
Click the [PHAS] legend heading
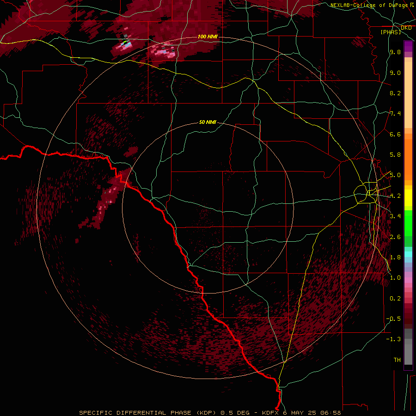[391, 32]
